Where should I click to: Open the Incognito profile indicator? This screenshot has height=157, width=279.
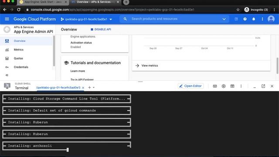[x=256, y=10]
